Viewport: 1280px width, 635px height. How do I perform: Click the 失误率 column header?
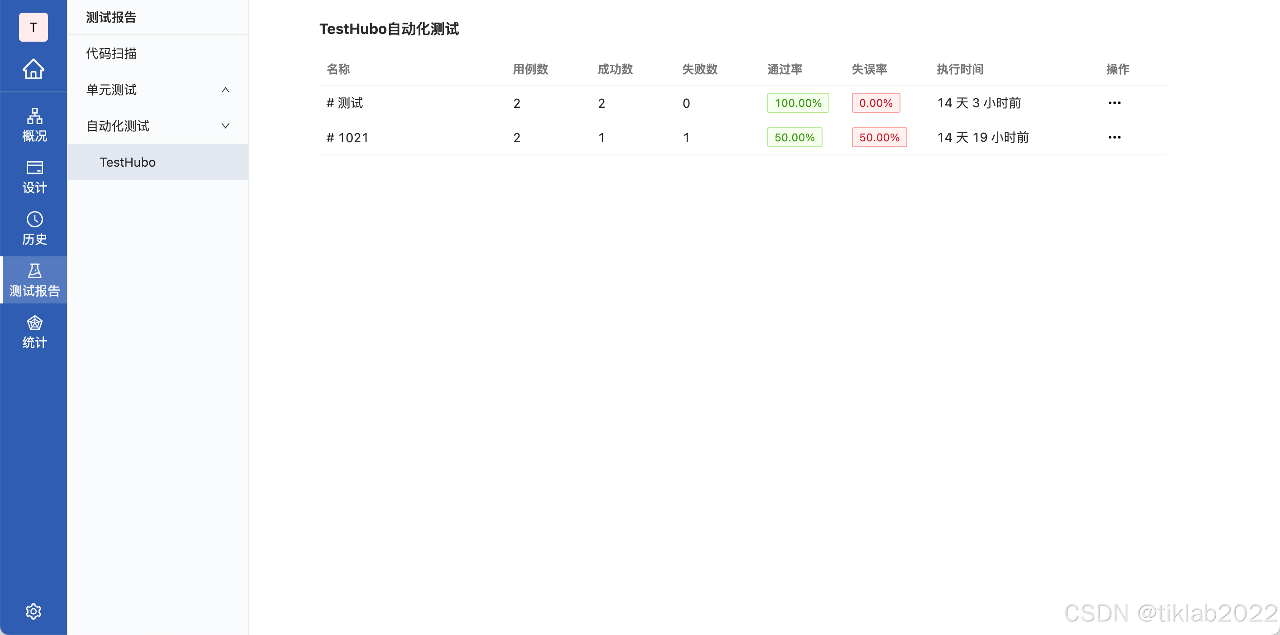[870, 69]
